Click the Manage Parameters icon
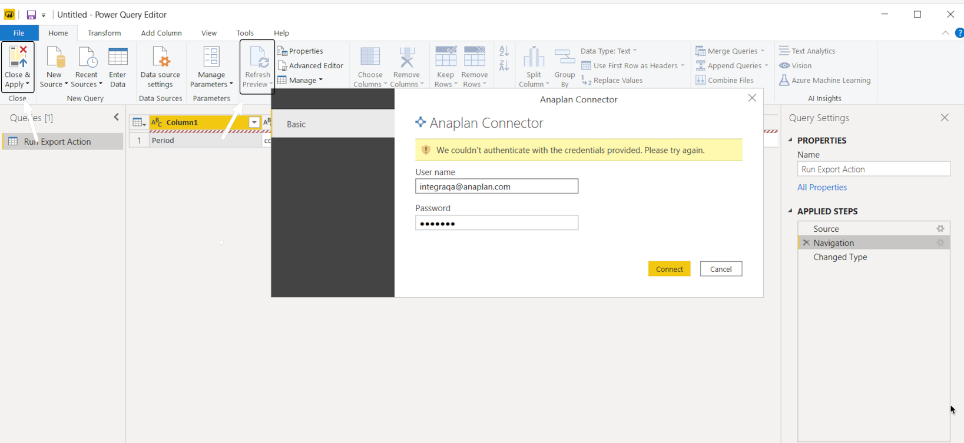964x443 pixels. [211, 58]
